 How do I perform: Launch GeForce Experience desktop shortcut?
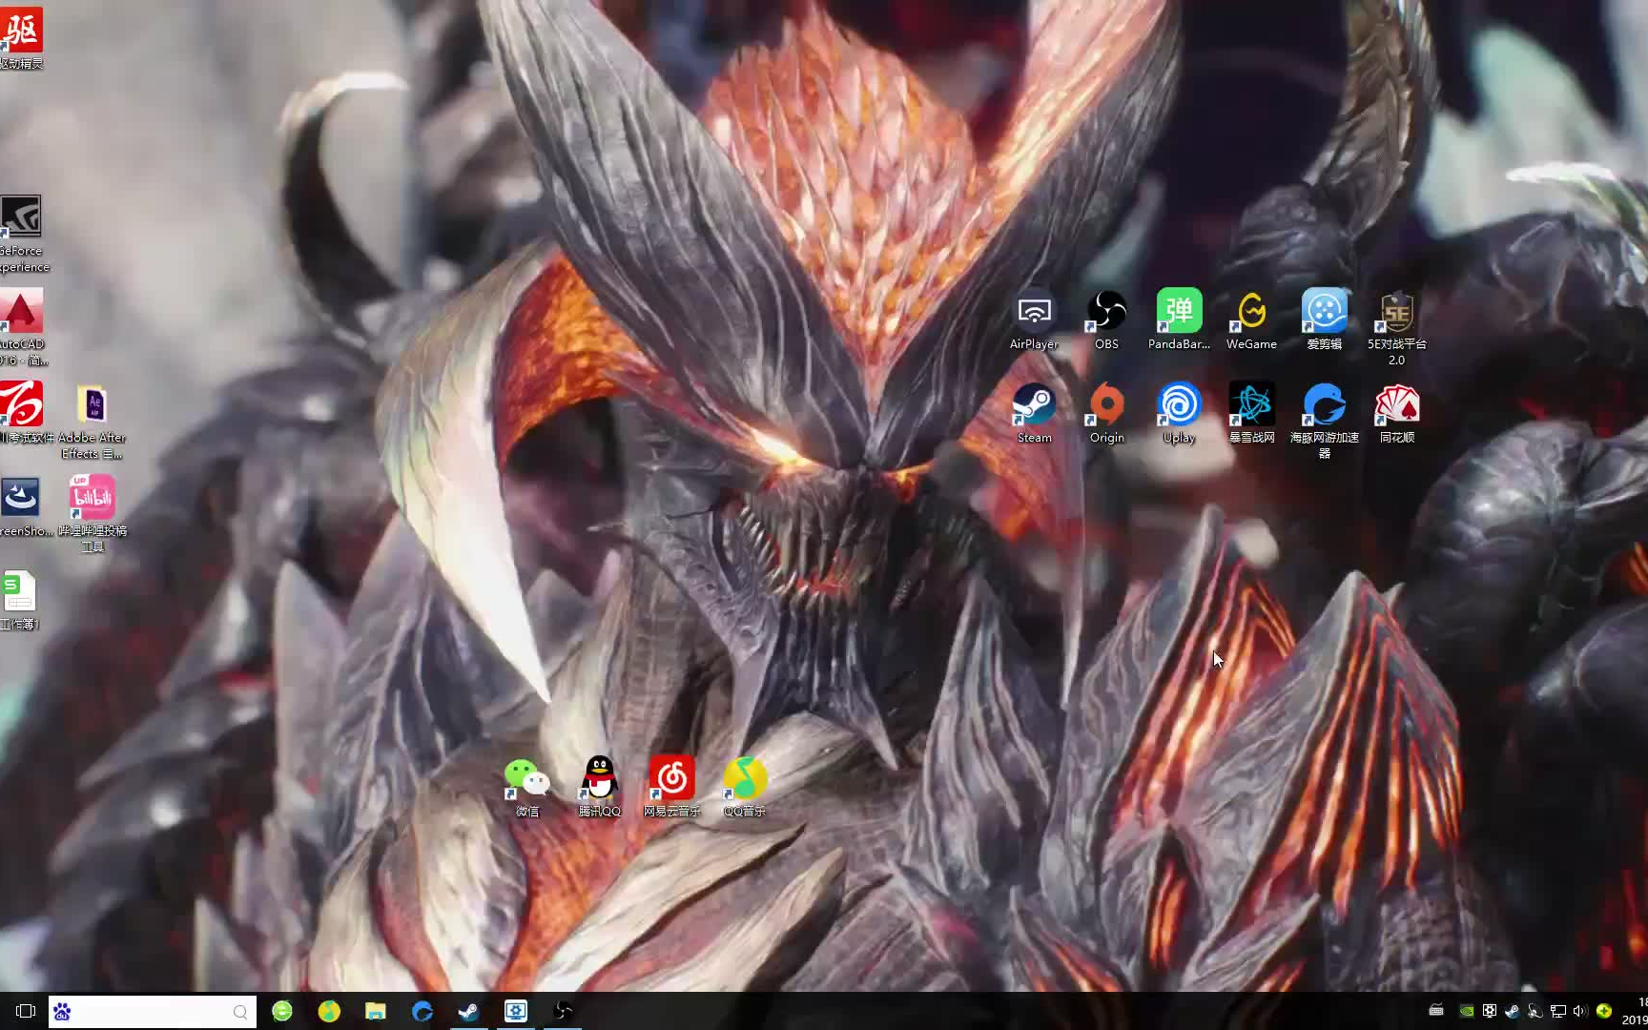pos(21,234)
